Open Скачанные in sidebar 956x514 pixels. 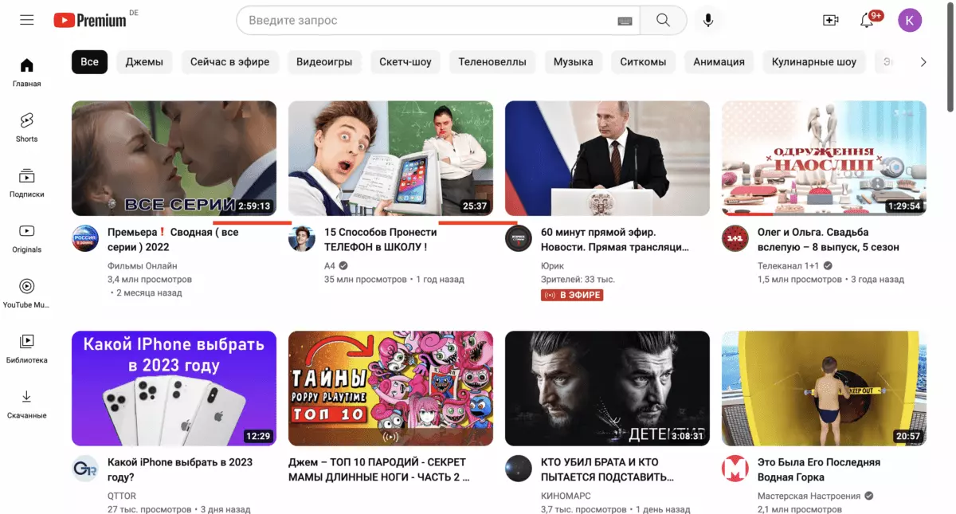(x=27, y=404)
